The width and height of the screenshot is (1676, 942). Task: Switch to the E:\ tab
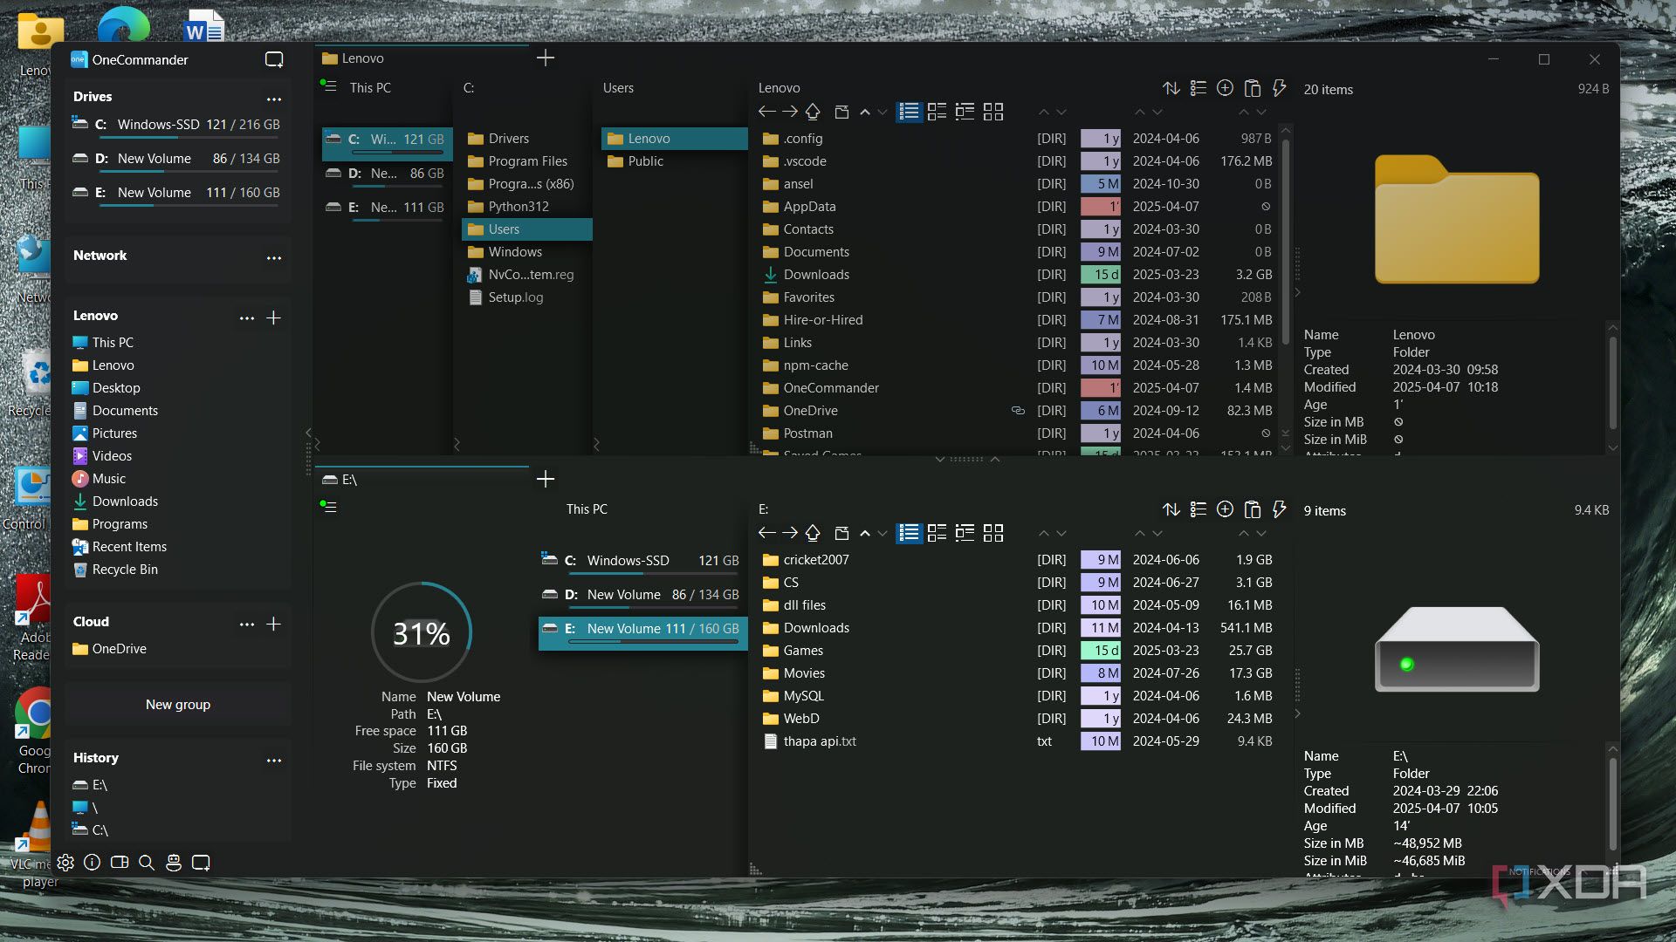(x=349, y=480)
